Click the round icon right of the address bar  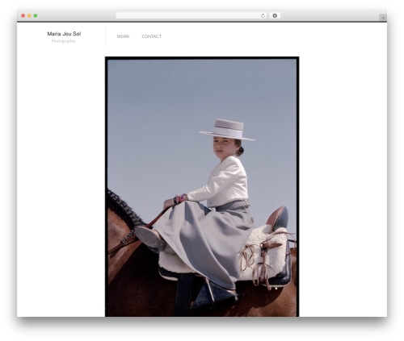(x=275, y=15)
